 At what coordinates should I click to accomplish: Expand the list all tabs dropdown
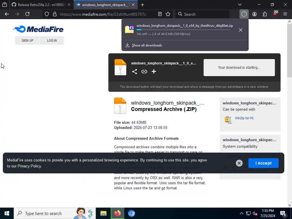[x=240, y=5]
